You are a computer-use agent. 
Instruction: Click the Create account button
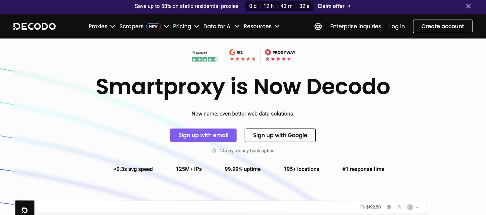pyautogui.click(x=442, y=26)
